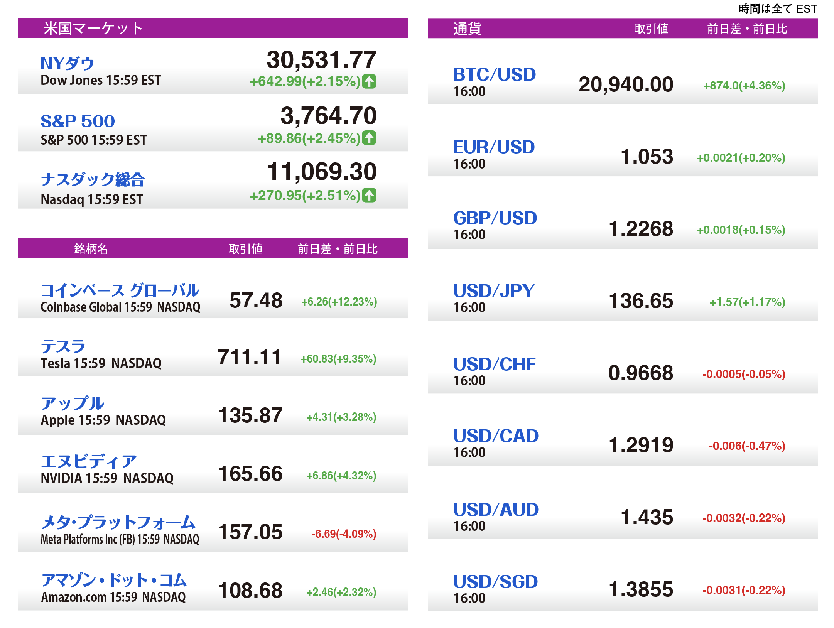Click the green up arrow beside NY Dow change
The height and width of the screenshot is (628, 834).
pos(369,81)
